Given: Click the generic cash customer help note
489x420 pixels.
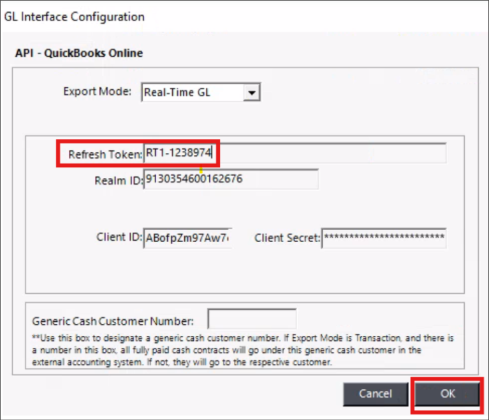Looking at the screenshot, I should (x=242, y=348).
